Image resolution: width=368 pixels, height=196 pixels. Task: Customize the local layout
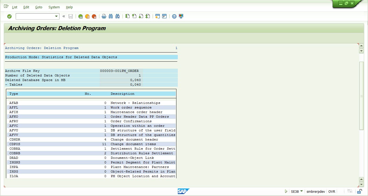point(181,16)
